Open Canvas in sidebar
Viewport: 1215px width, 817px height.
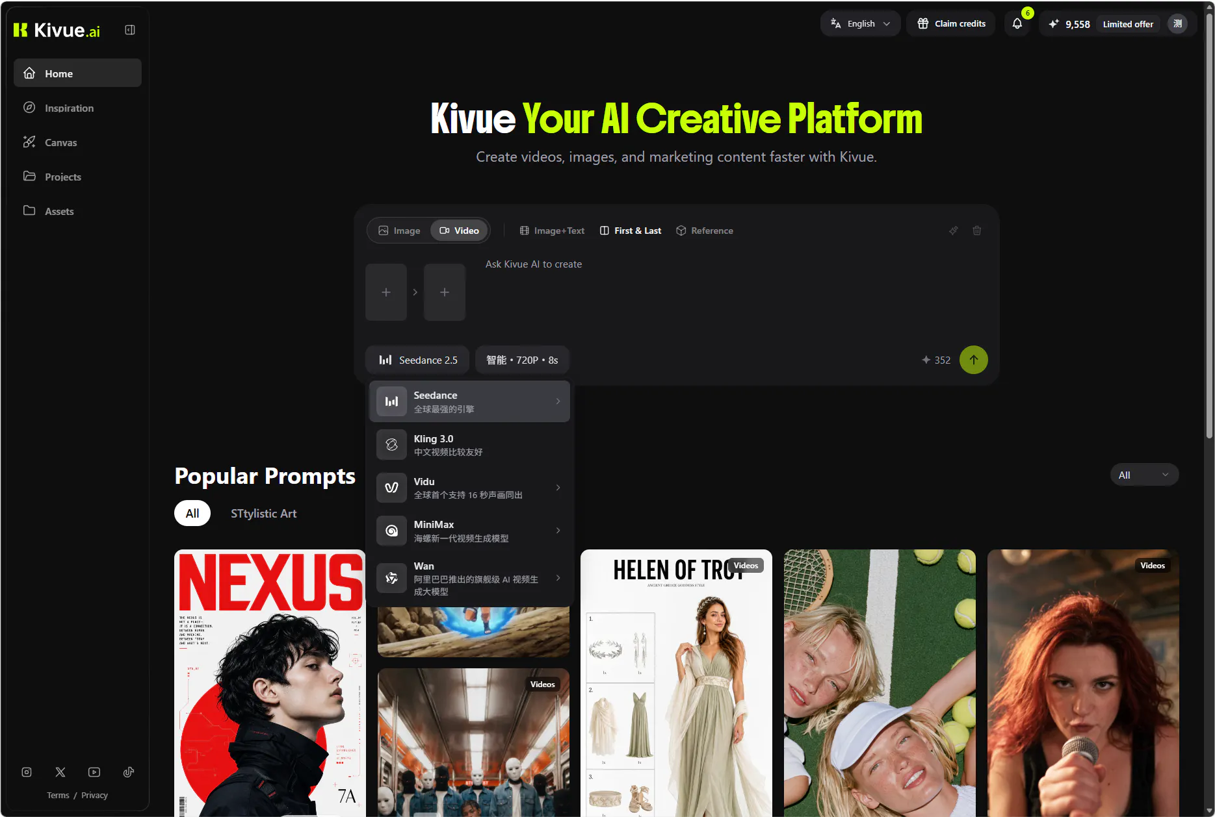pyautogui.click(x=77, y=142)
